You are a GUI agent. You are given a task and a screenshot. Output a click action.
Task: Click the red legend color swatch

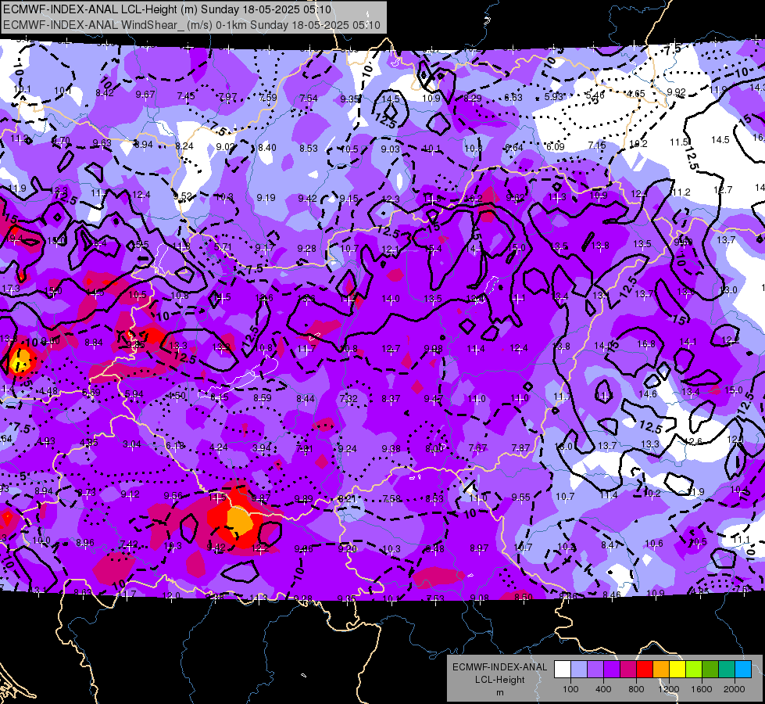point(645,670)
